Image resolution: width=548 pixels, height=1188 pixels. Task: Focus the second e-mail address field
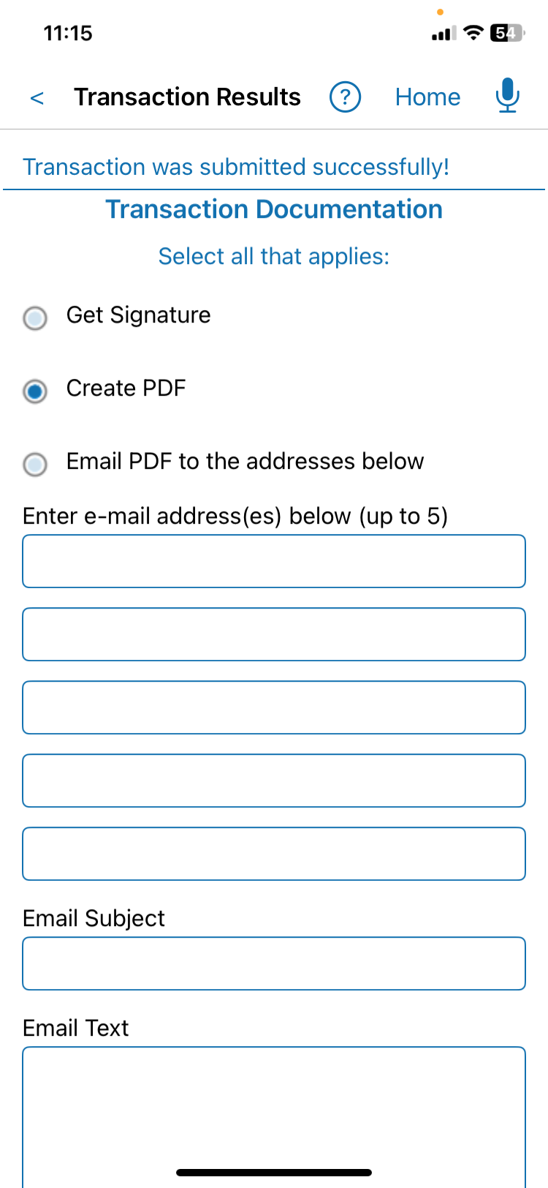point(274,634)
